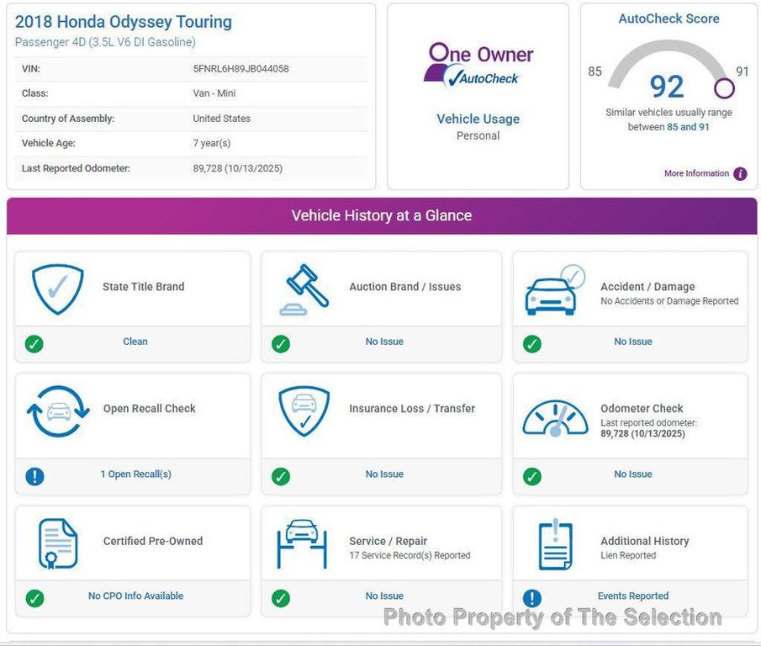Open the More Information link
This screenshot has width=761, height=646.
[x=696, y=174]
